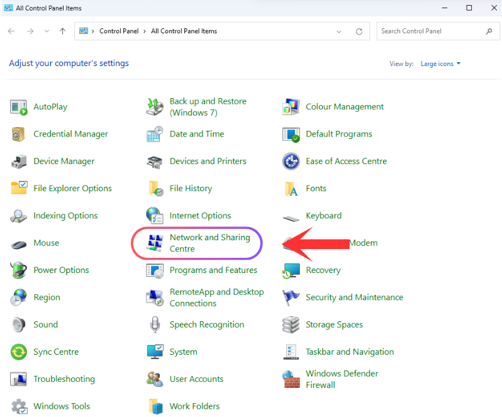Open the File History folder icon
This screenshot has height=417, width=502.
point(156,189)
